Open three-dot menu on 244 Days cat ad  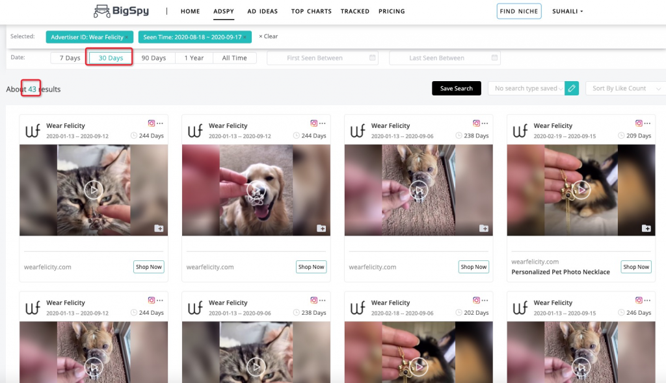click(160, 123)
